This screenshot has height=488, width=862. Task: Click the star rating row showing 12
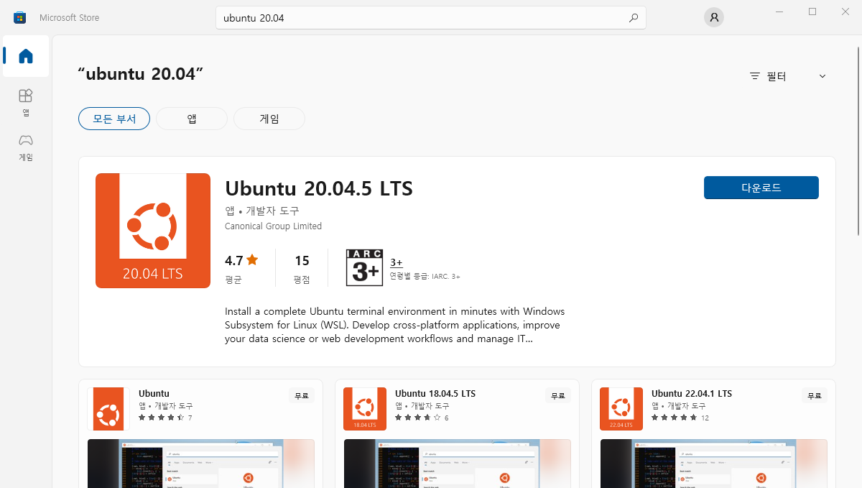680,418
